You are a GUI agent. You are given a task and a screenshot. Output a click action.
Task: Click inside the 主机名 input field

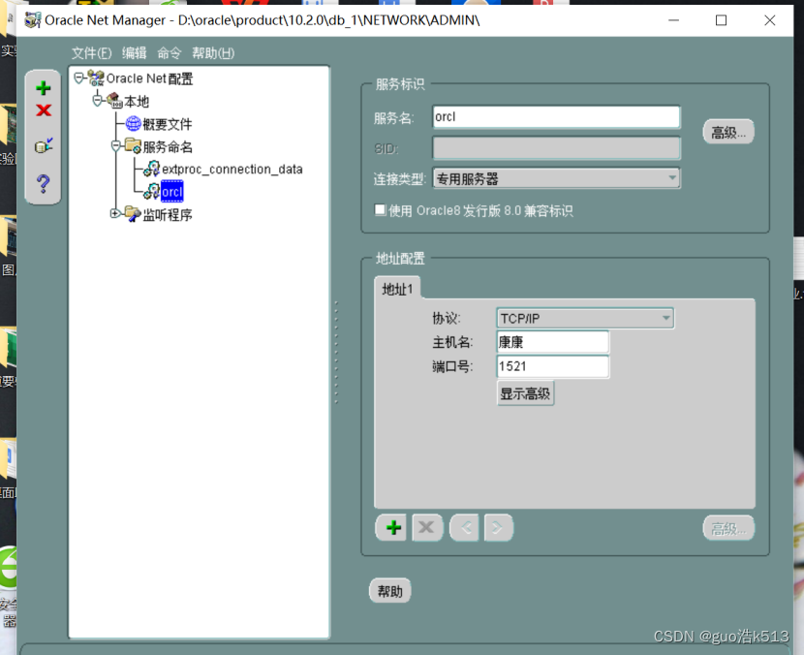click(x=552, y=341)
